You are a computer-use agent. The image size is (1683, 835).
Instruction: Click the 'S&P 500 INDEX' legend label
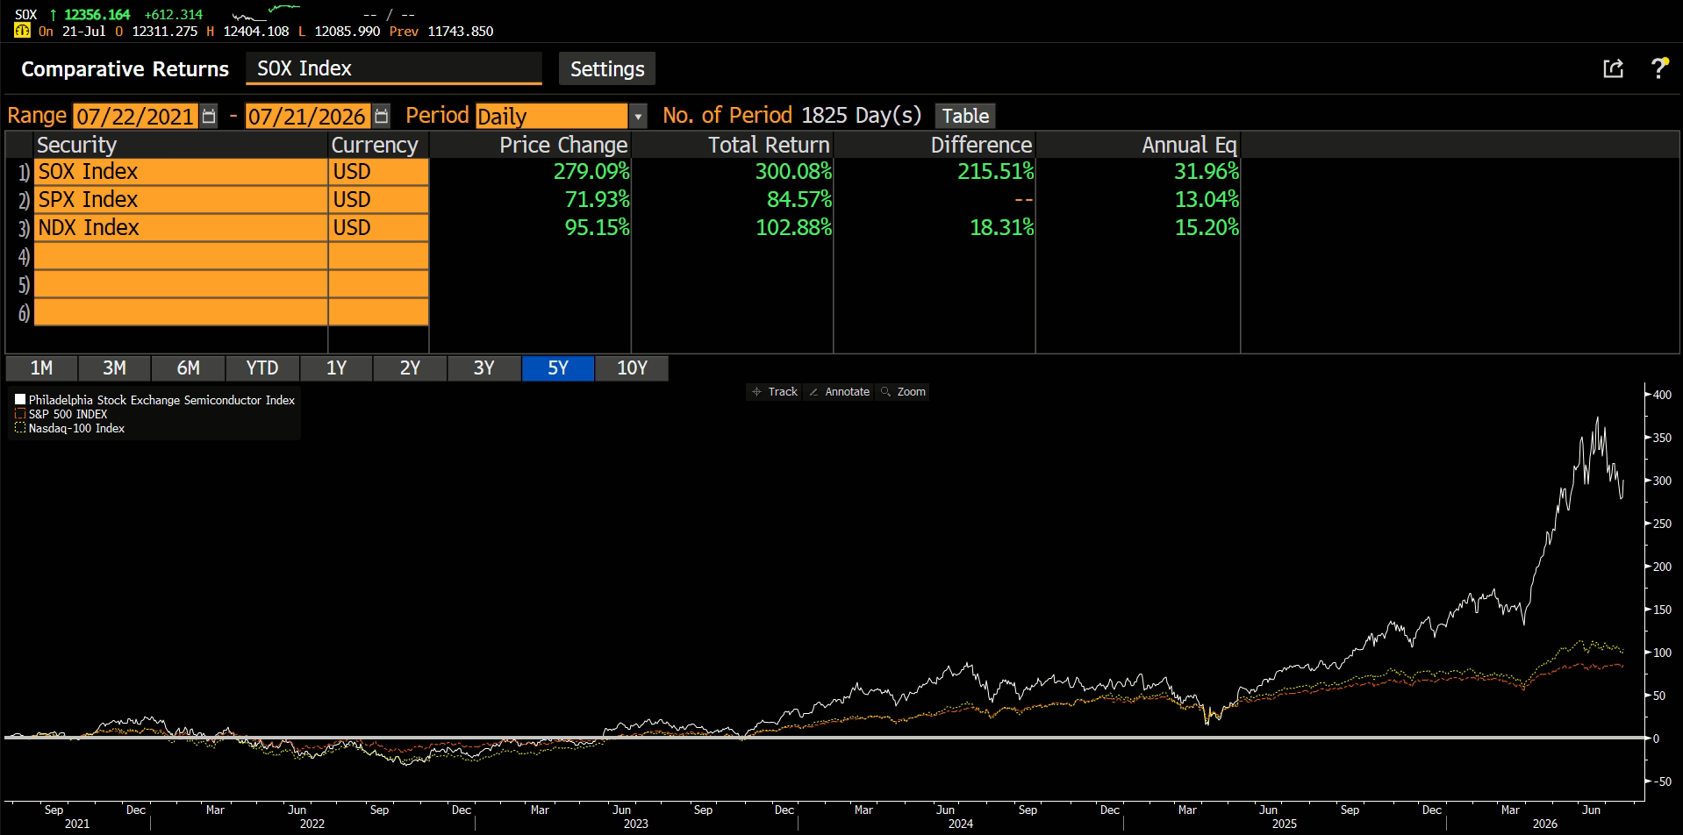(x=68, y=414)
